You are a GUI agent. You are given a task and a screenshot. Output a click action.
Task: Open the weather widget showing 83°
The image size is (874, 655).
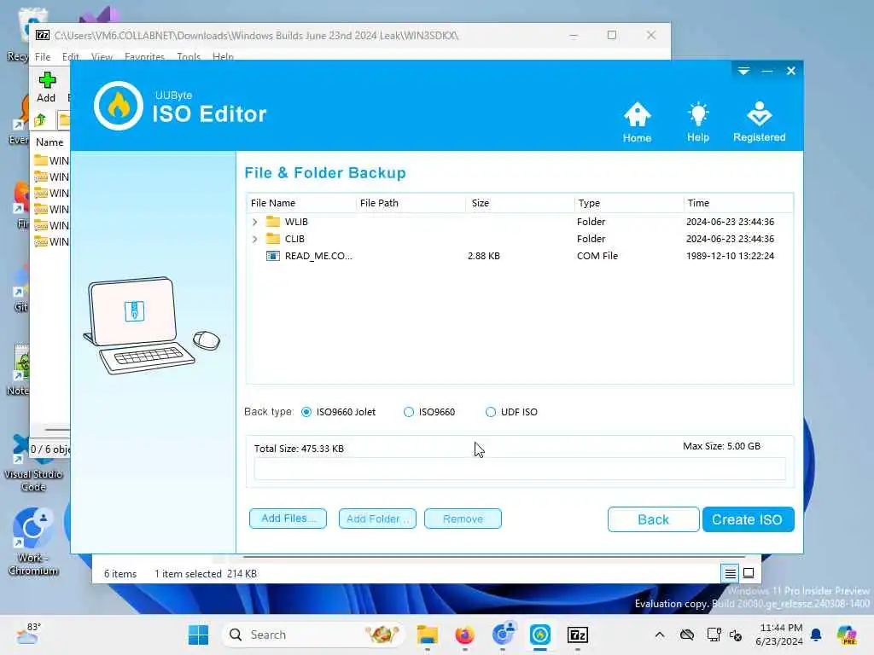pos(28,634)
